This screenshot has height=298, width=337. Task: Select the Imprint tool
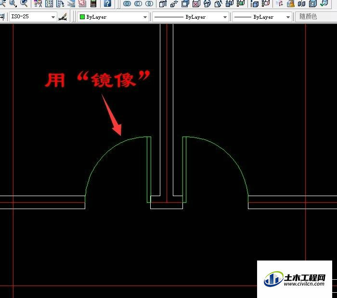[x=280, y=3]
